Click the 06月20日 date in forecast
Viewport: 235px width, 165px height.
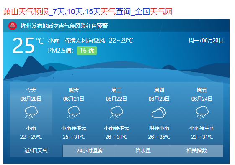(31, 99)
